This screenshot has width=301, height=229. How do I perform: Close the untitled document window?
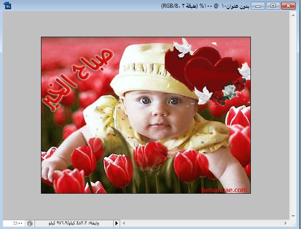(x=288, y=6)
